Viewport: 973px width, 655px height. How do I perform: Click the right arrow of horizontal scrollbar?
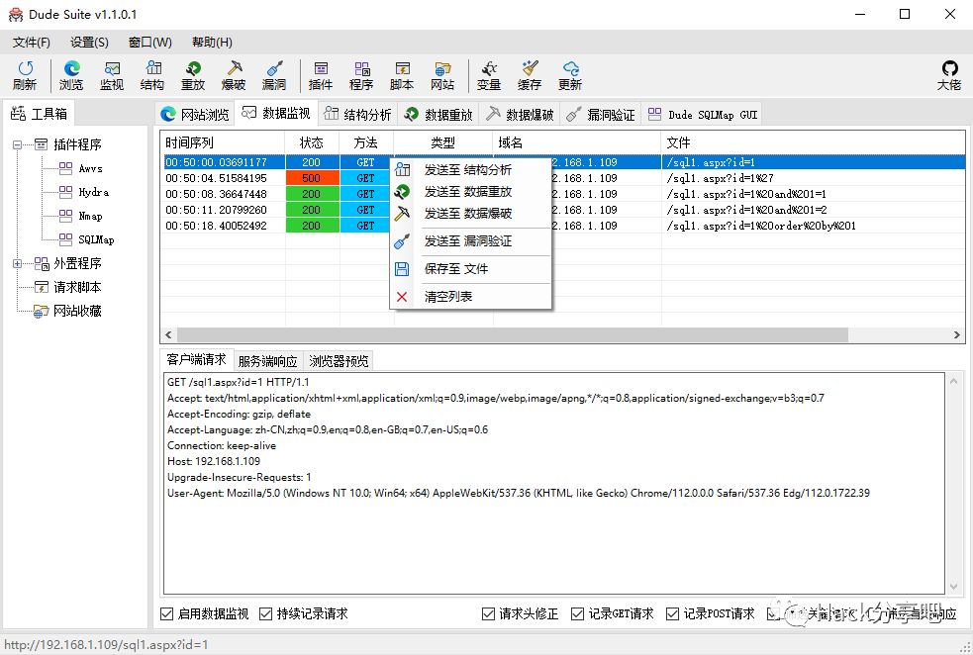point(957,334)
